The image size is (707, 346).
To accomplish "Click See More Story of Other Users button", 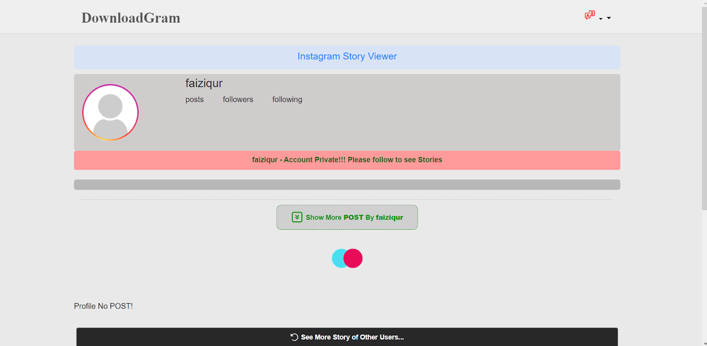I will [x=347, y=337].
